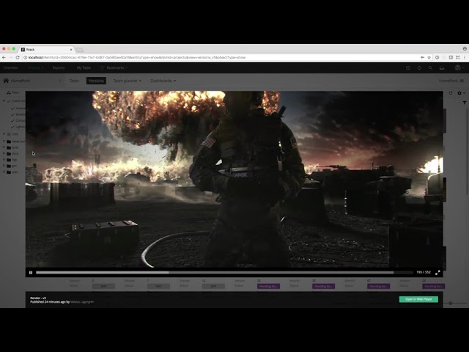The width and height of the screenshot is (469, 352).
Task: Seek on the video progress bar
Action: tap(224, 272)
